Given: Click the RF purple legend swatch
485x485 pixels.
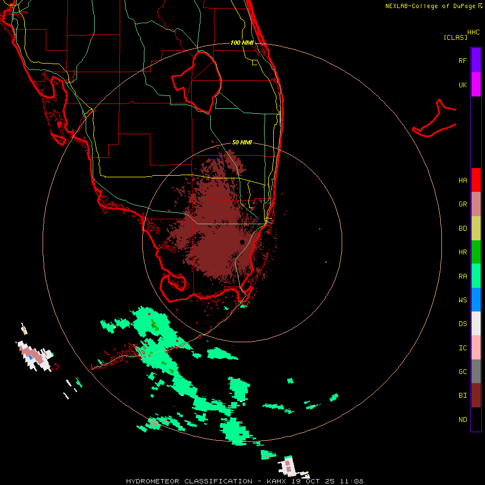Looking at the screenshot, I should [476, 60].
